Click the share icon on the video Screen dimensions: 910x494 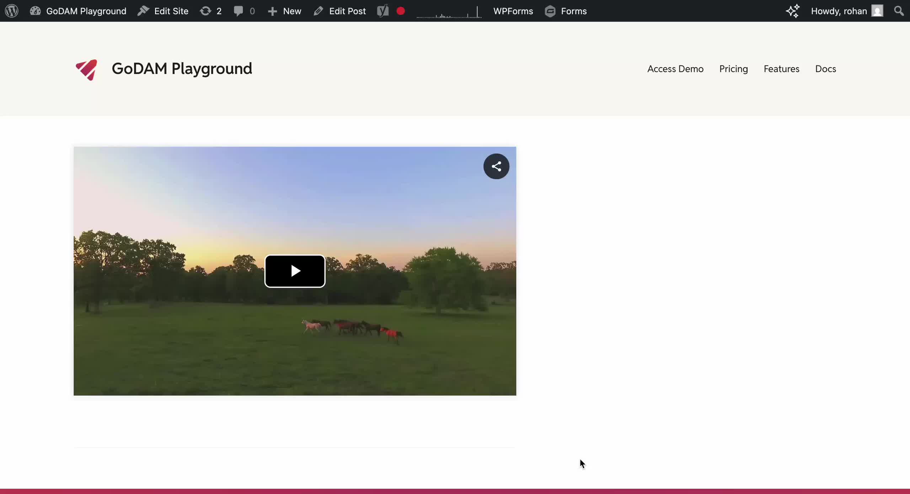click(496, 166)
